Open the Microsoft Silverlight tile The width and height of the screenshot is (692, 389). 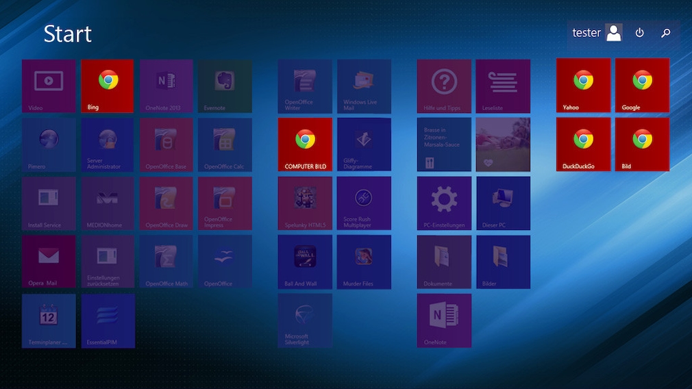[x=305, y=321]
